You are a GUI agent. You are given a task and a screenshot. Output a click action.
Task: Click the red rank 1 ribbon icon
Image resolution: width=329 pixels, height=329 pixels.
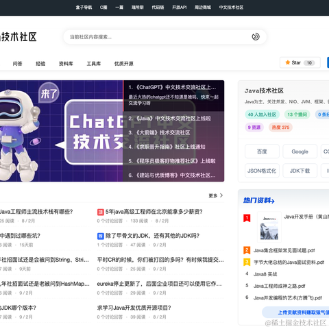pyautogui.click(x=247, y=218)
